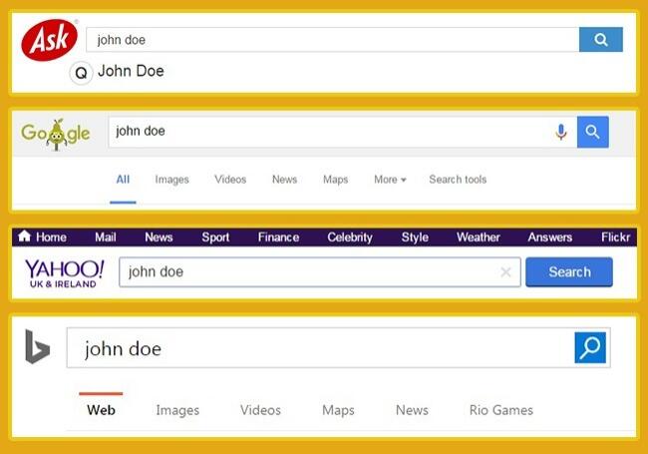The height and width of the screenshot is (454, 648).
Task: Click the Bing logo
Action: [37, 346]
